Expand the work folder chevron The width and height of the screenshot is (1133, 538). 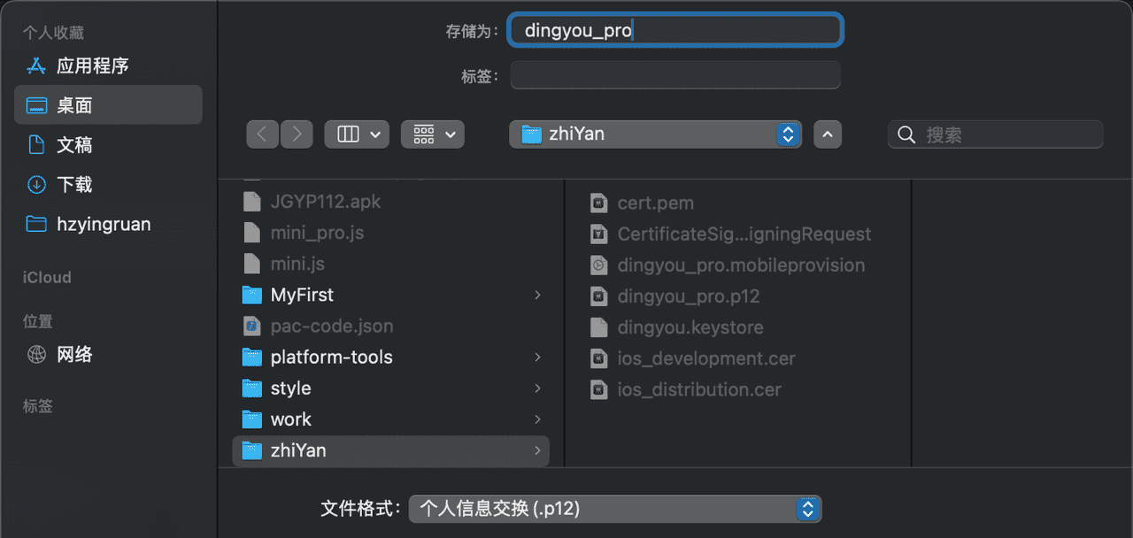(x=537, y=419)
